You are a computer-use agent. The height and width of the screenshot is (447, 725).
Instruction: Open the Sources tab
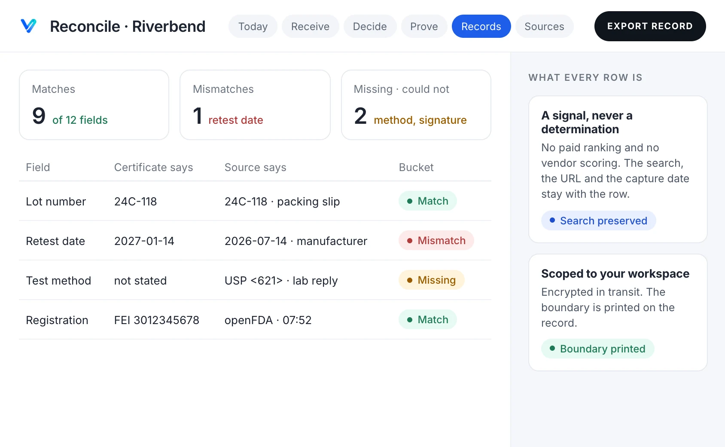coord(544,26)
